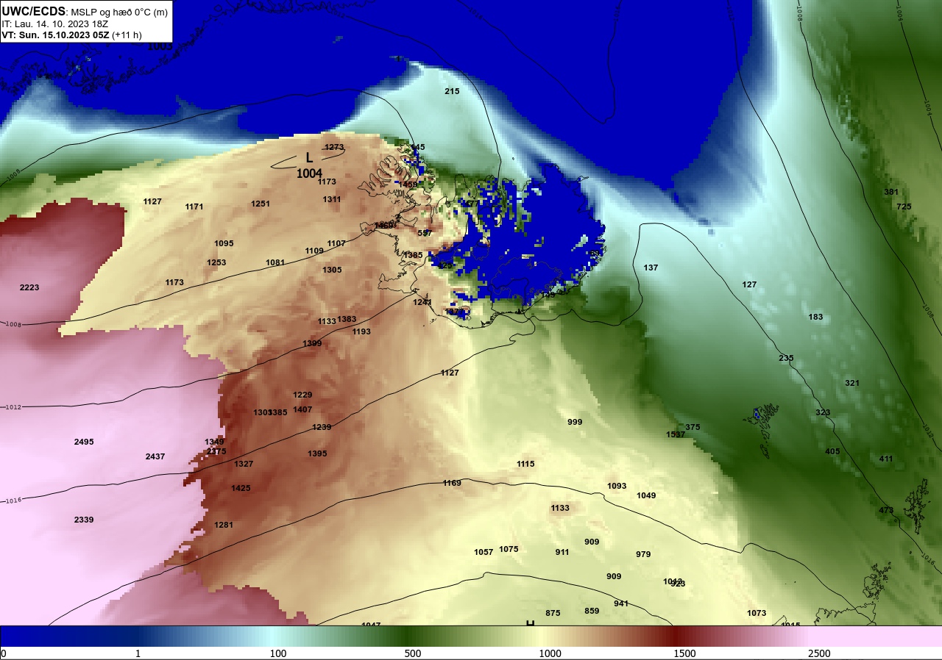The image size is (942, 660).
Task: Click the 2339 height value
Action: (84, 520)
